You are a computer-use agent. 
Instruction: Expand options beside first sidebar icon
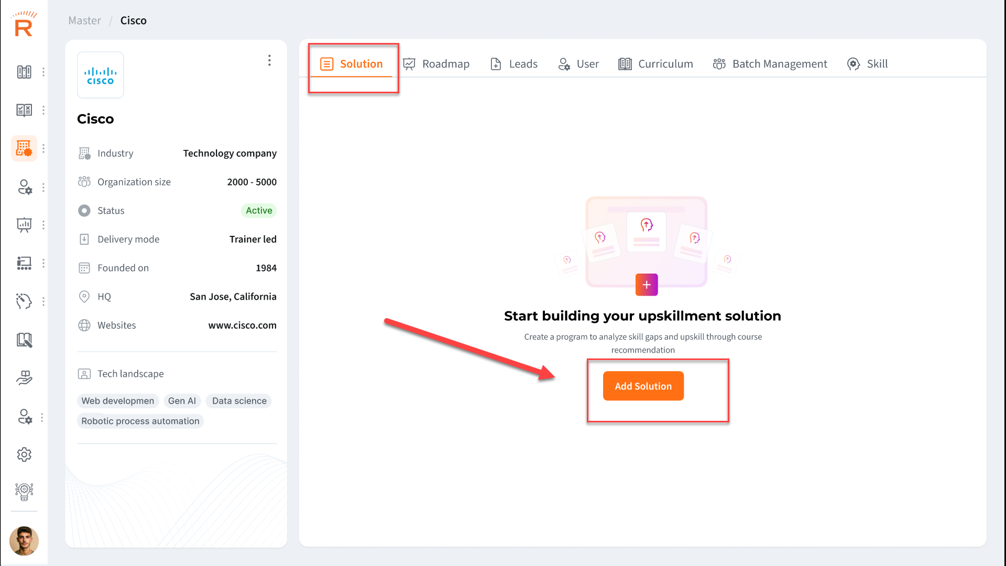43,72
